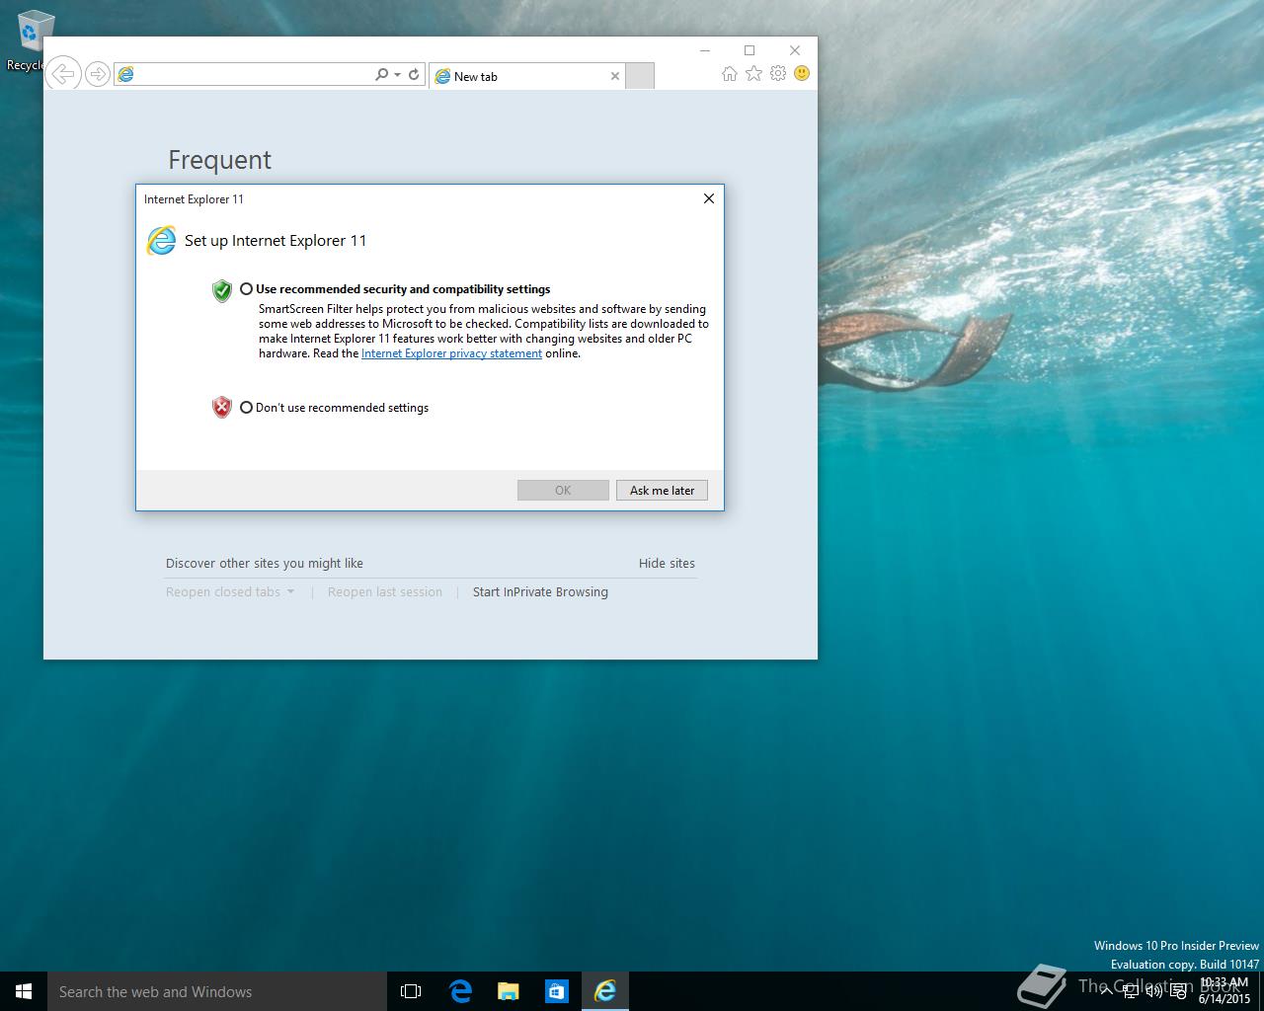Open Windows Store from taskbar
1264x1011 pixels.
(x=557, y=991)
